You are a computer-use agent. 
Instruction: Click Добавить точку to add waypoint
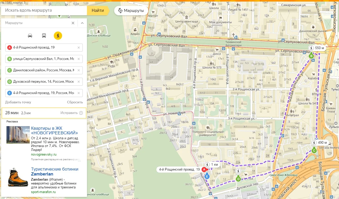18,102
